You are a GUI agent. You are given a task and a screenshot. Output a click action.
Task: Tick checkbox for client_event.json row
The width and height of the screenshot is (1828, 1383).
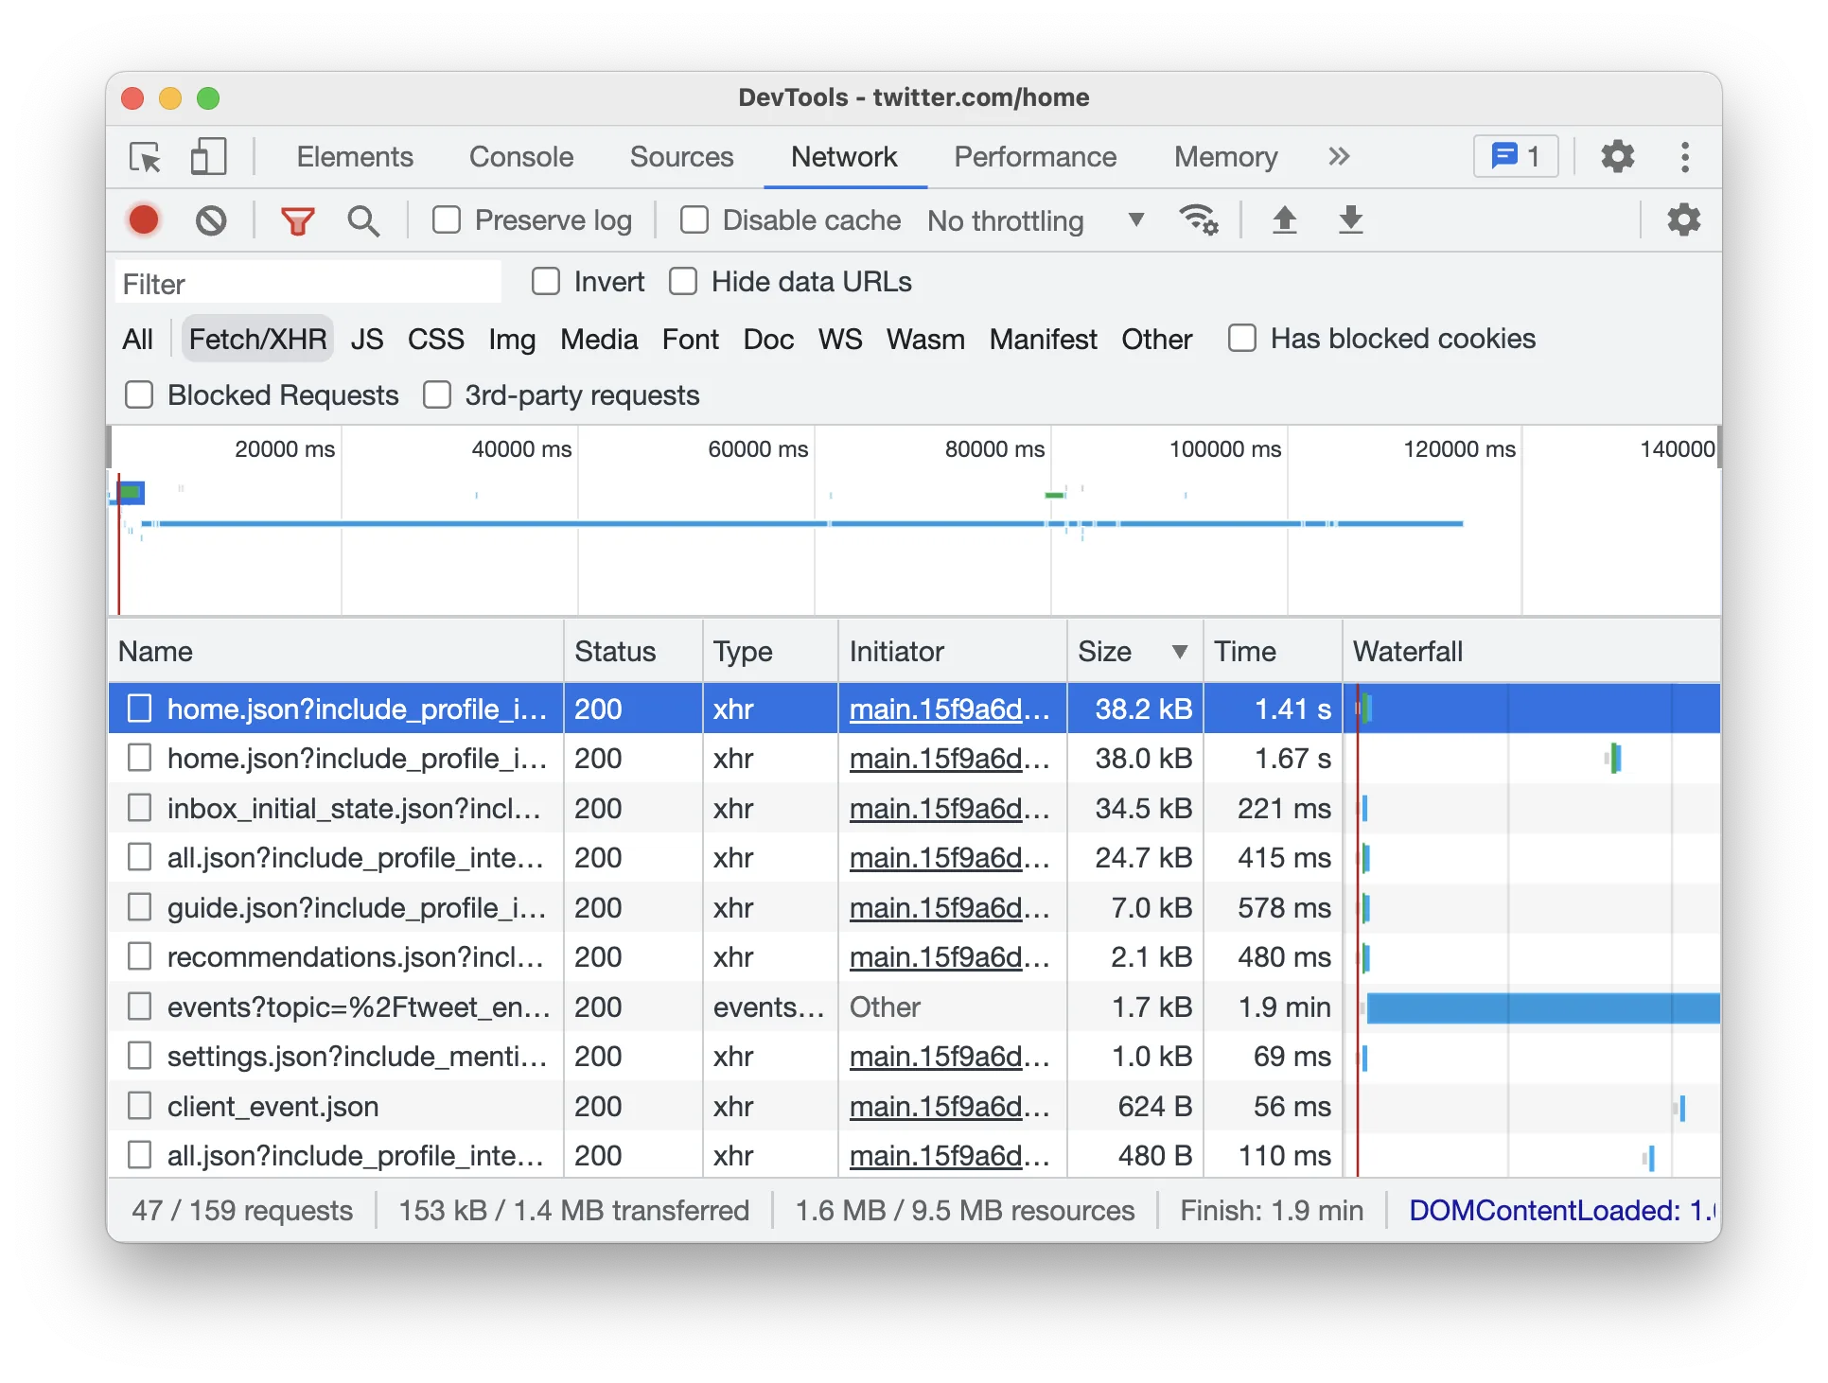(x=139, y=1106)
